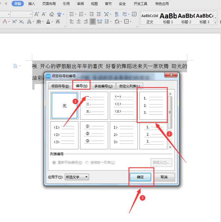221x222 pixels.
Task: Switch to 项目符号(B) dialog tab
Action: [x=60, y=86]
